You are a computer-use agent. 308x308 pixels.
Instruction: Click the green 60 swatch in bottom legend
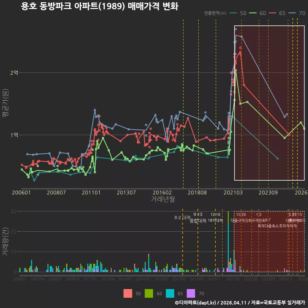[x=149, y=294]
